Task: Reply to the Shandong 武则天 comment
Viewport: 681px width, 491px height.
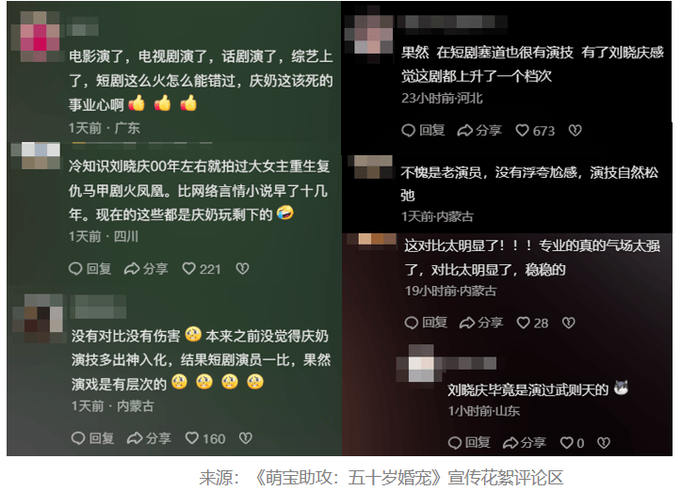Action: click(x=469, y=443)
